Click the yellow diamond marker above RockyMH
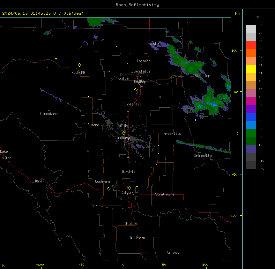This screenshot has width=275, height=269. (x=80, y=65)
